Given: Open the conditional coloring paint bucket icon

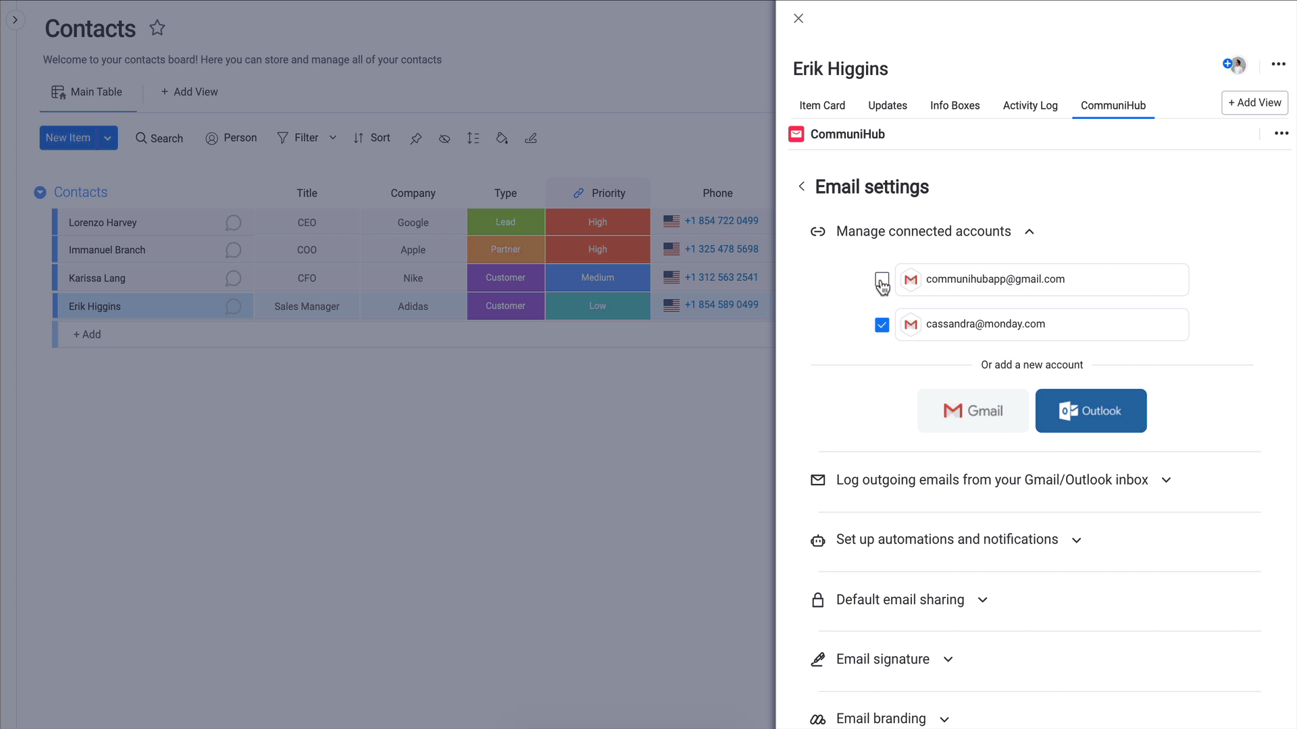Looking at the screenshot, I should click(502, 138).
